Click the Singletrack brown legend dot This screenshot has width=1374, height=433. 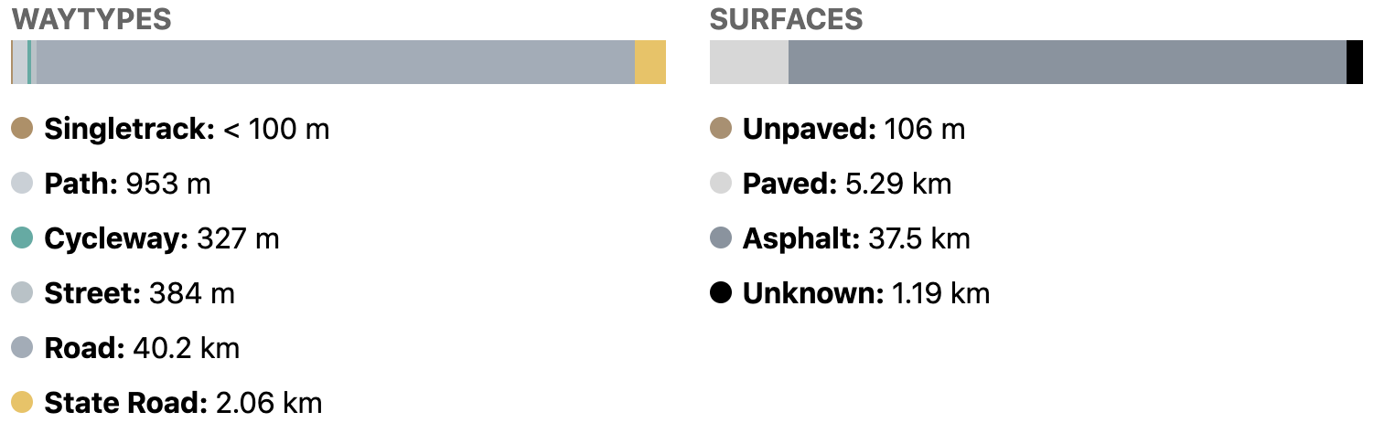(22, 129)
